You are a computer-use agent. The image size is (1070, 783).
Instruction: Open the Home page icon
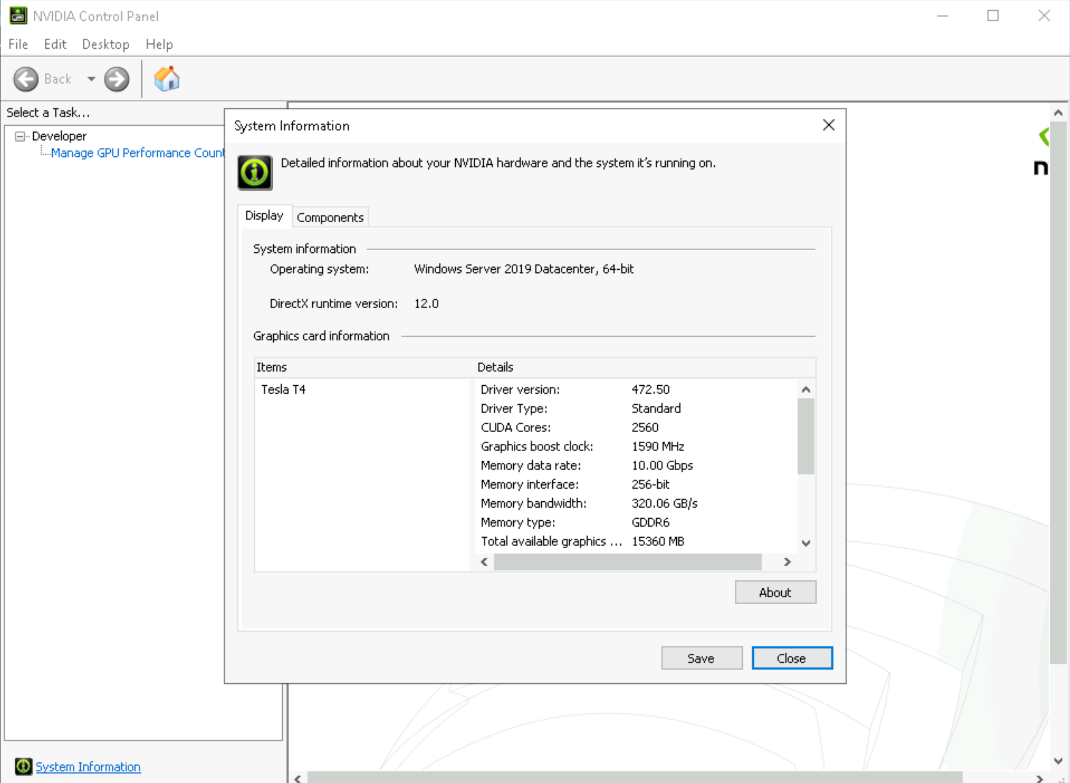click(x=167, y=79)
